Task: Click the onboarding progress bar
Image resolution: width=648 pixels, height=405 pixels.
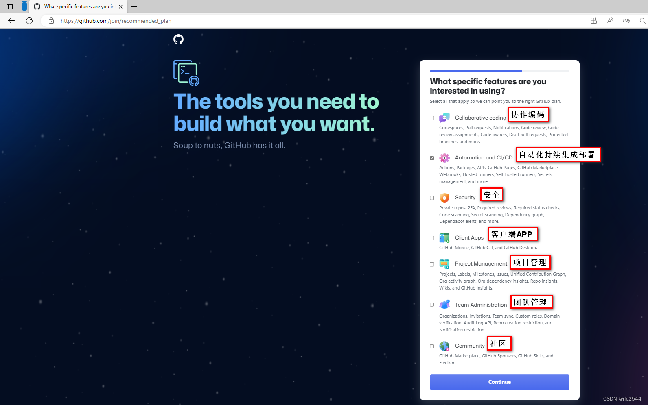Action: coord(499,71)
